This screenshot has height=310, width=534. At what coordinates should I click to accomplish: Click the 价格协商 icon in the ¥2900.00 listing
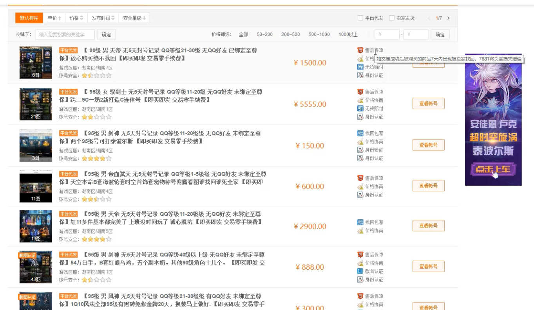click(360, 230)
